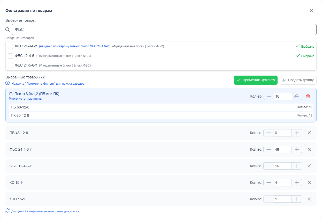
Task: Click the magnifier search icon
Action: click(8, 30)
